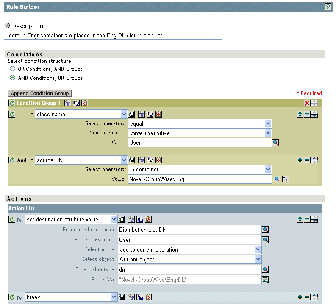Open the class name condition dropdown

124,114
